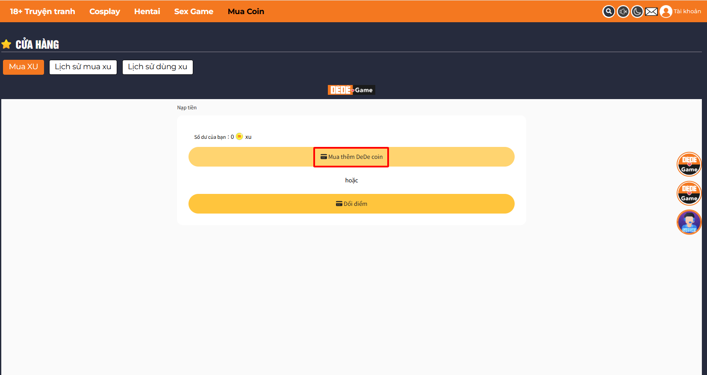
Task: Select the Mua XU tab
Action: point(24,67)
